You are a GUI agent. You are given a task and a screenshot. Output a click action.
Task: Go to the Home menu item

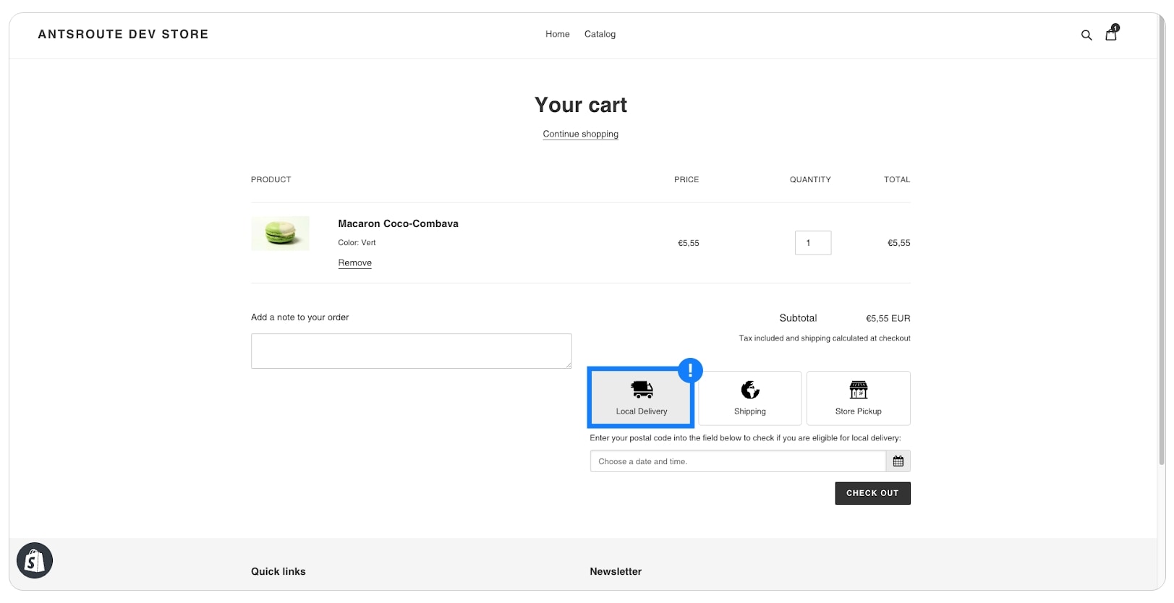(558, 34)
